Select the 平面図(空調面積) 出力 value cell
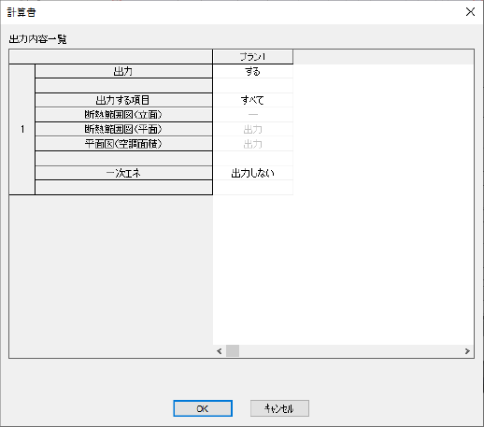This screenshot has width=484, height=427. point(253,144)
